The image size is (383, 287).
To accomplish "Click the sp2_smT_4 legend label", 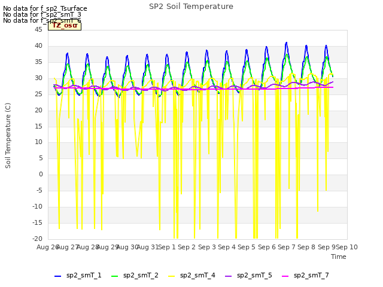I will pyautogui.click(x=197, y=276).
